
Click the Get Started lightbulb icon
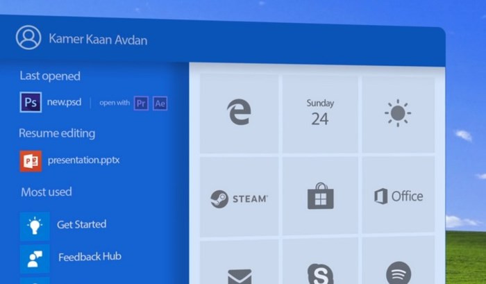[34, 226]
